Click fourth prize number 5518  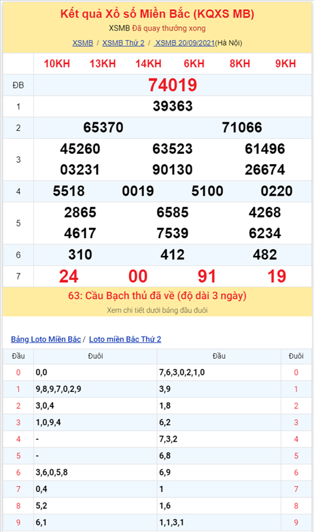click(69, 191)
